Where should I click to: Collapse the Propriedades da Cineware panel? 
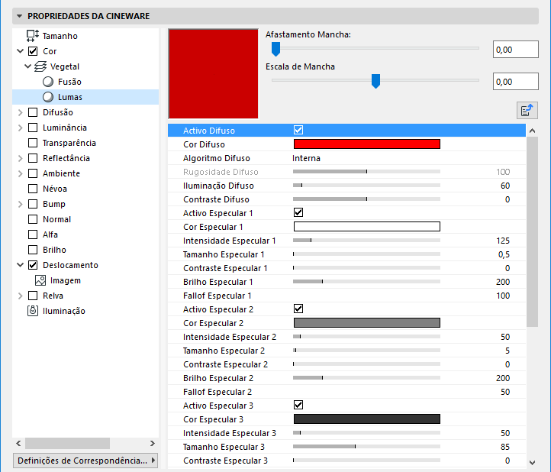pyautogui.click(x=19, y=16)
